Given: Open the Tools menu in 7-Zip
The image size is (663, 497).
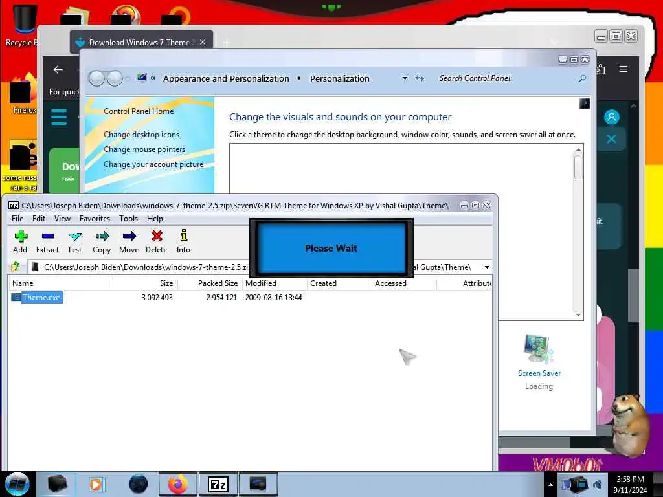Looking at the screenshot, I should tap(129, 219).
